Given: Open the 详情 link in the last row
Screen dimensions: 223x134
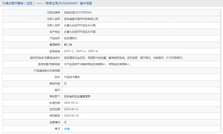Looking at the screenshot, I should [67, 129].
